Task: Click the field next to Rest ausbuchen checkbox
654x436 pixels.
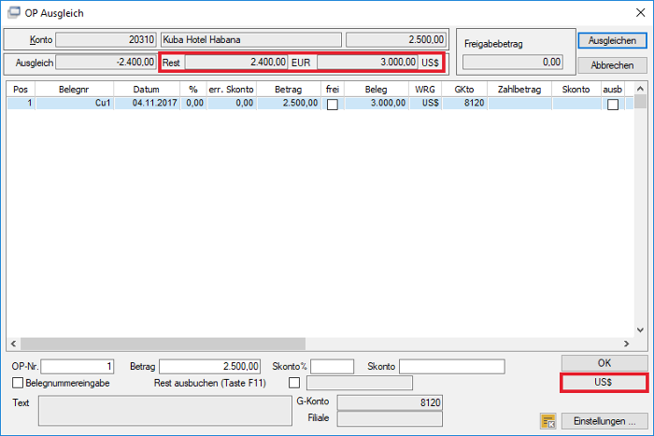Action: (360, 383)
